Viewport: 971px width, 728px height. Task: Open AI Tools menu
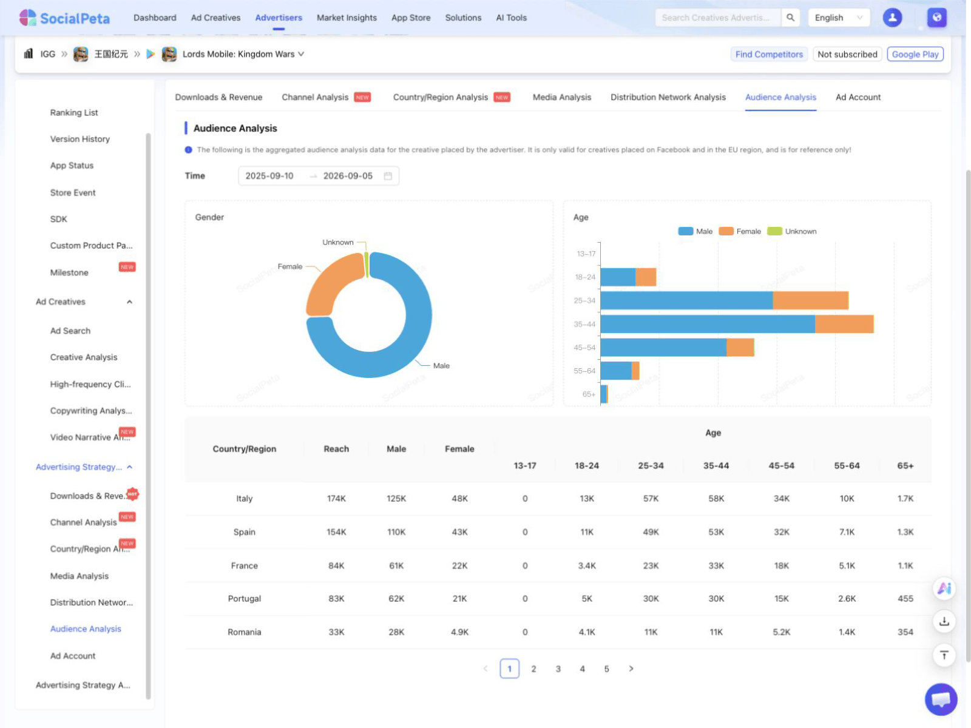coord(511,18)
